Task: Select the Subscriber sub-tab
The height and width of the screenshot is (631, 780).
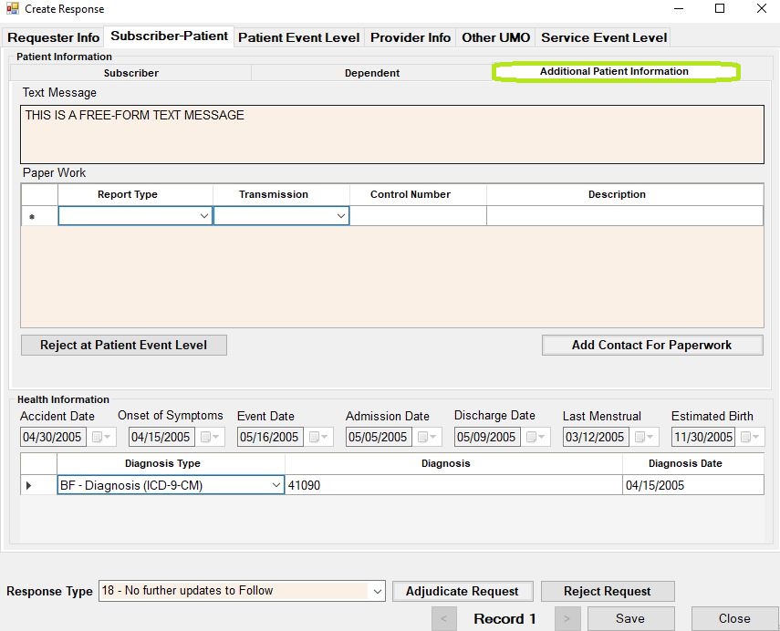Action: [x=130, y=73]
